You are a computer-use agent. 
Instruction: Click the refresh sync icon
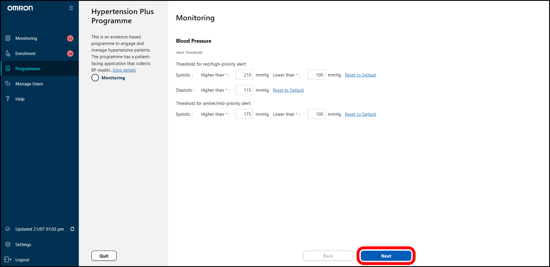click(72, 229)
